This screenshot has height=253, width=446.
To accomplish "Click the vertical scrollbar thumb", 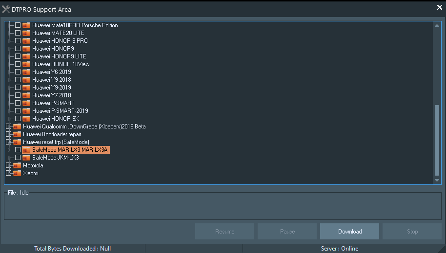I will (437, 141).
